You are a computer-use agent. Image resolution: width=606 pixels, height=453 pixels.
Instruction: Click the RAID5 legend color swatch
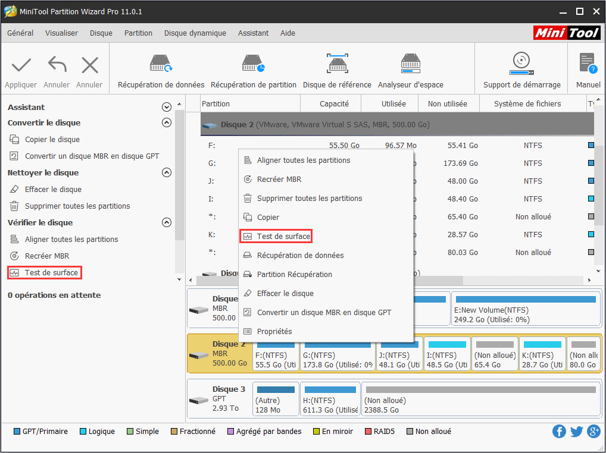tap(368, 432)
